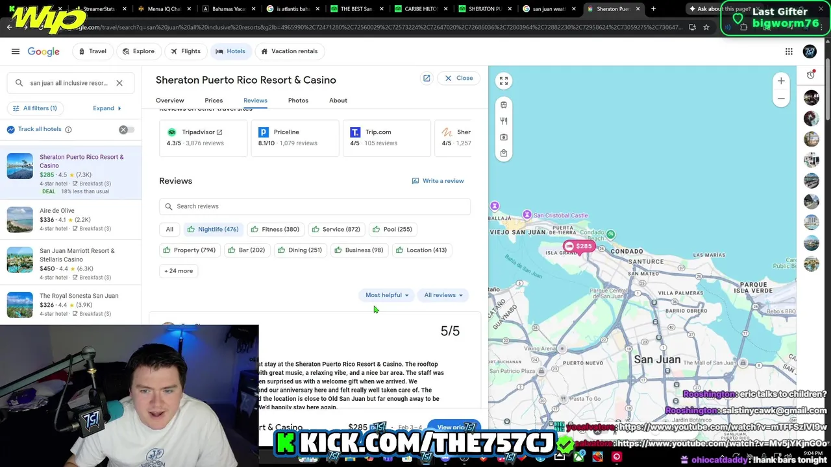Show + 24 more review topics

click(179, 270)
